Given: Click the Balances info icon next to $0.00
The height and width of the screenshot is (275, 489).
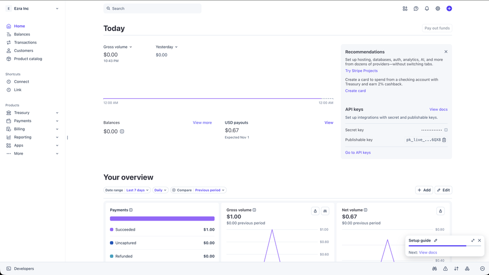Looking at the screenshot, I should tap(122, 132).
